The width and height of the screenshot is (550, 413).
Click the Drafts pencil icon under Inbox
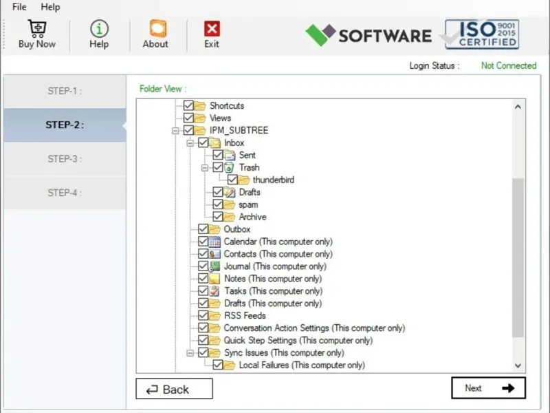(230, 192)
